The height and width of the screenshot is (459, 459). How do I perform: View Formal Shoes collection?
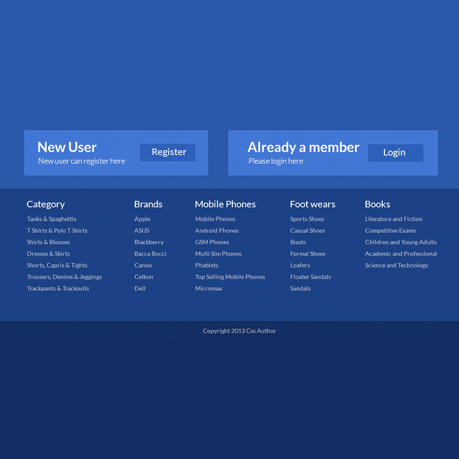308,254
